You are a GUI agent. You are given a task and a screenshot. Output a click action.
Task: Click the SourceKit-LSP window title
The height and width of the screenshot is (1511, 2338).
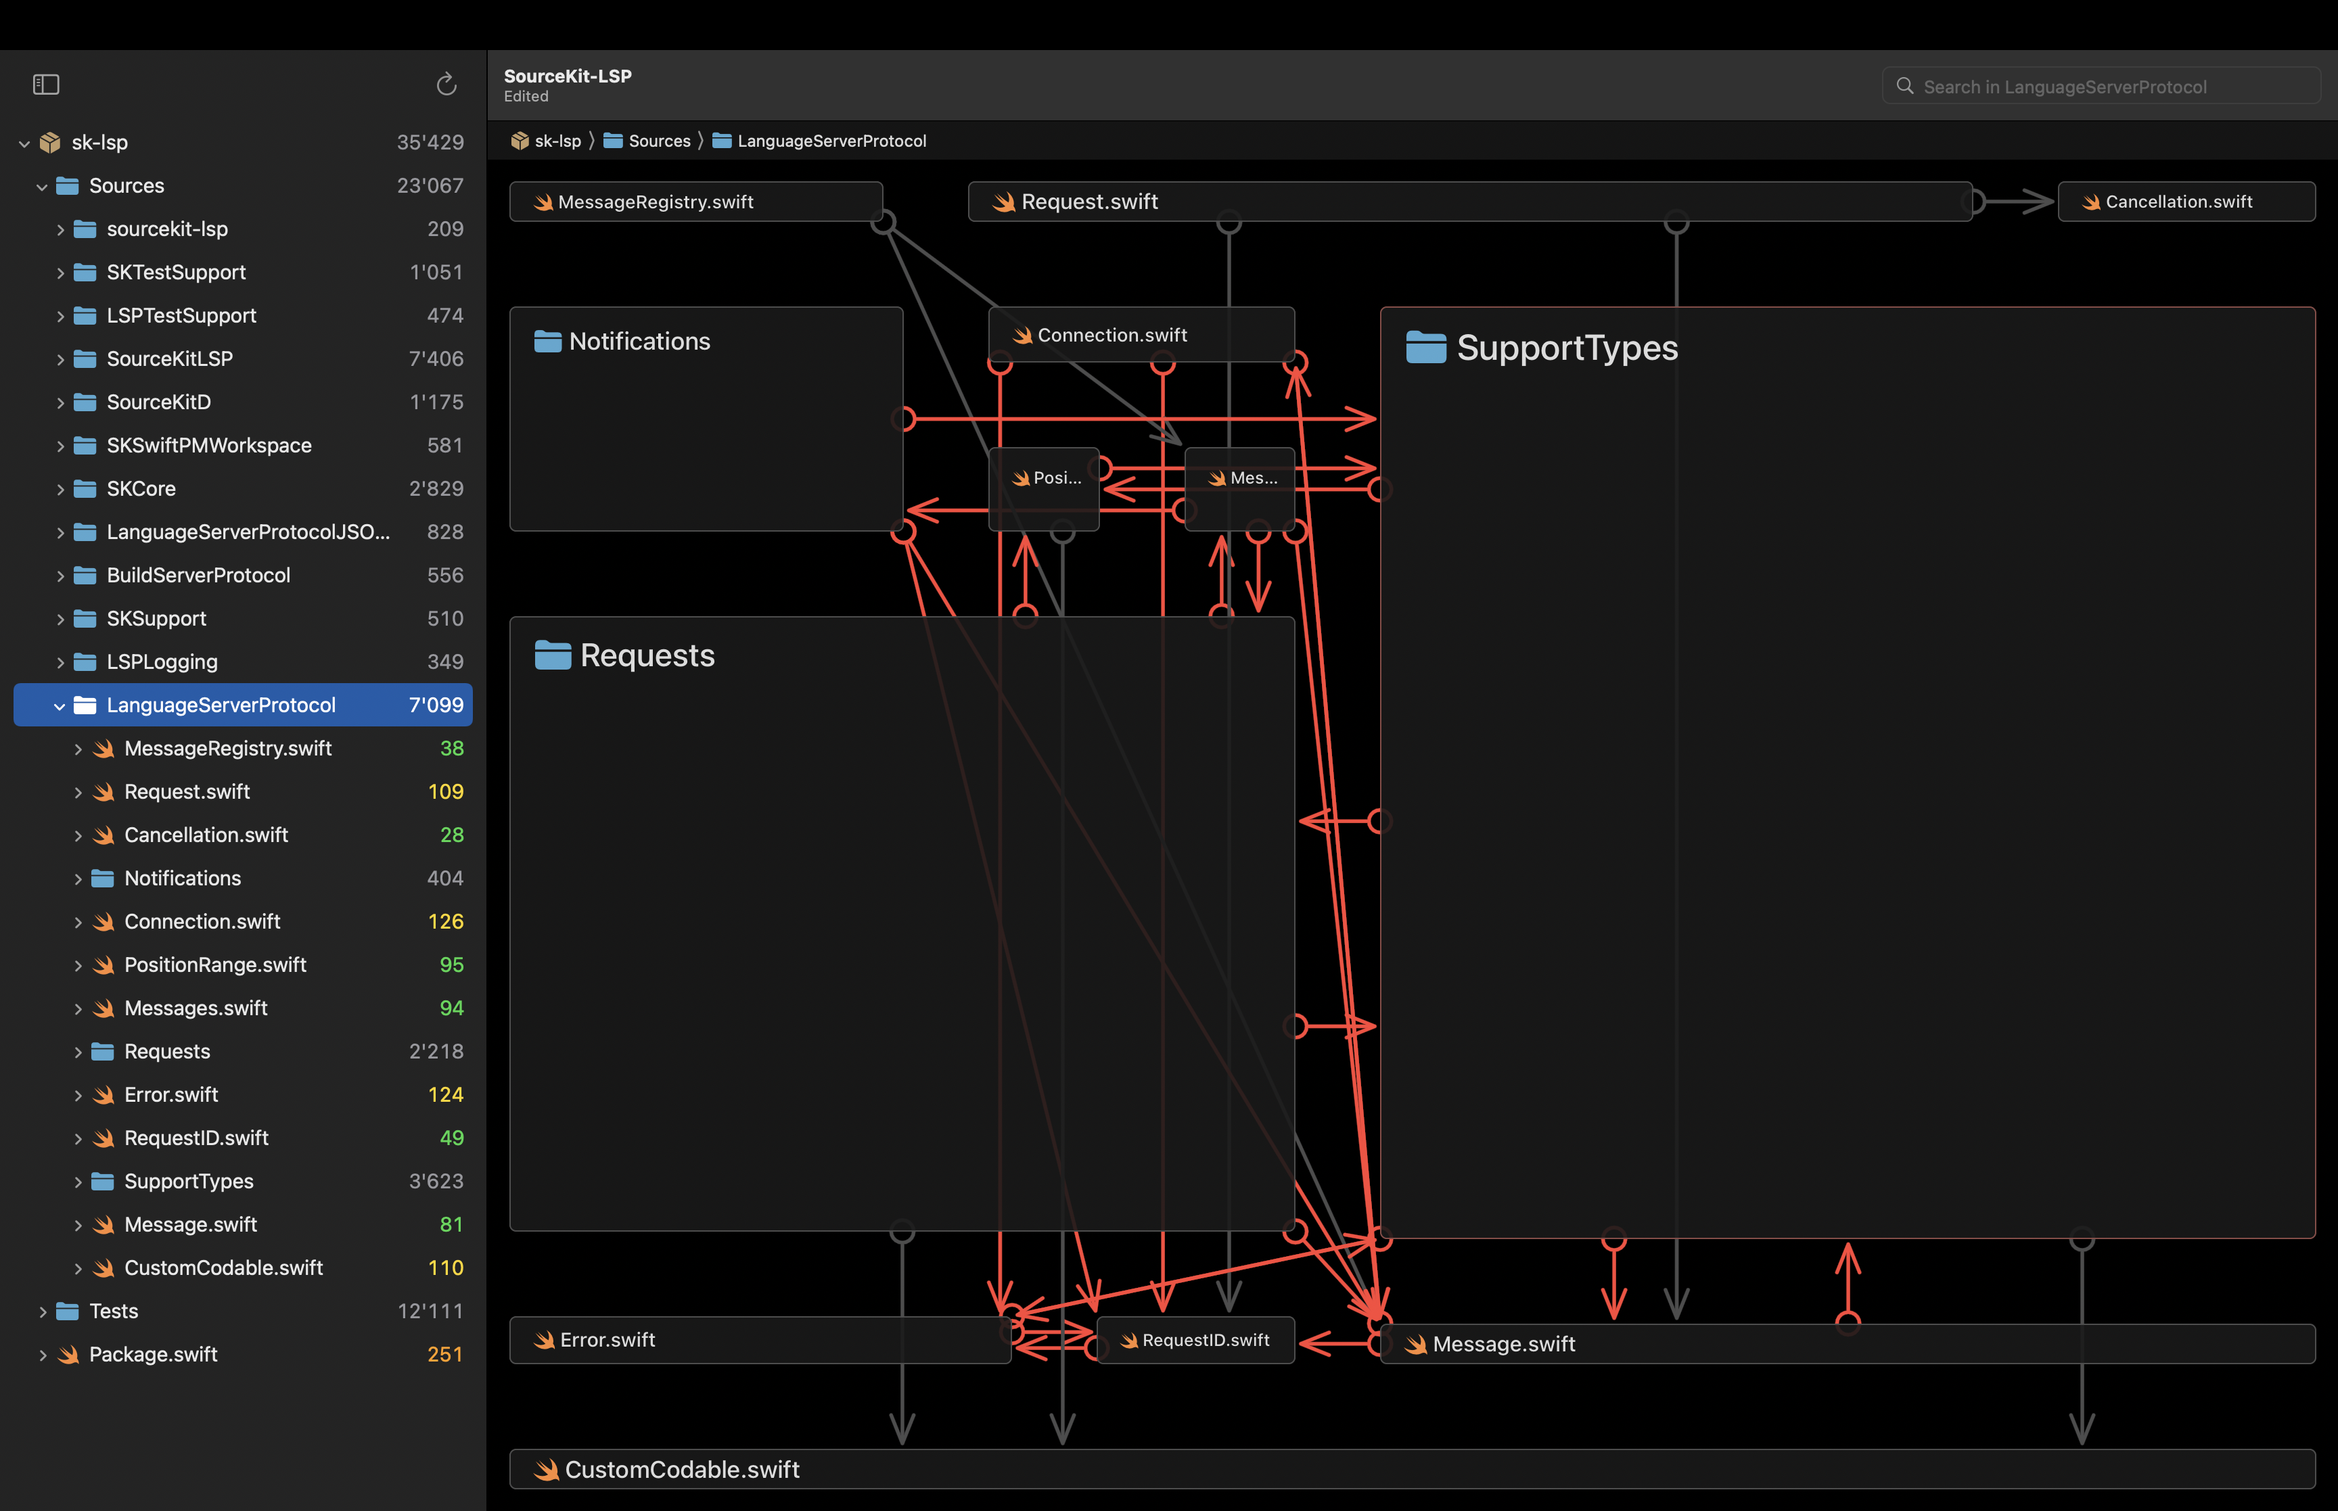(x=568, y=76)
